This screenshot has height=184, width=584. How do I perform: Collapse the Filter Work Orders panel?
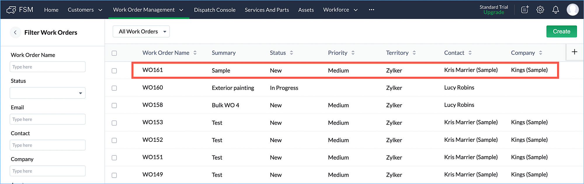(15, 33)
